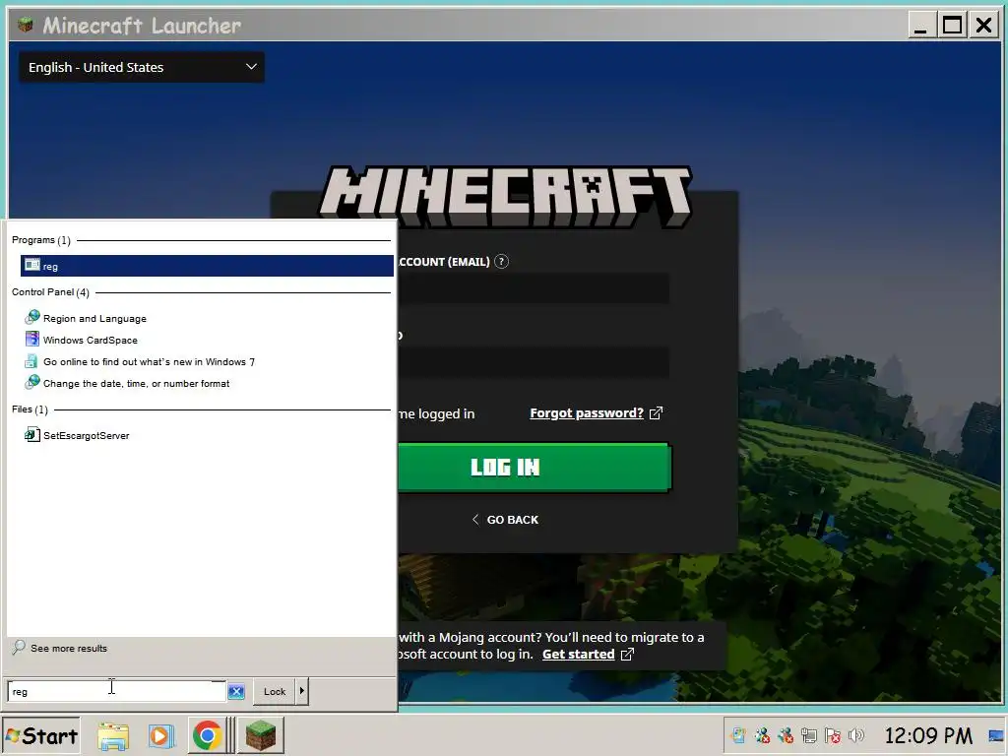Screen dimensions: 1008x756
Task: Minimize the Minecraft Launcher window
Action: pyautogui.click(x=921, y=26)
